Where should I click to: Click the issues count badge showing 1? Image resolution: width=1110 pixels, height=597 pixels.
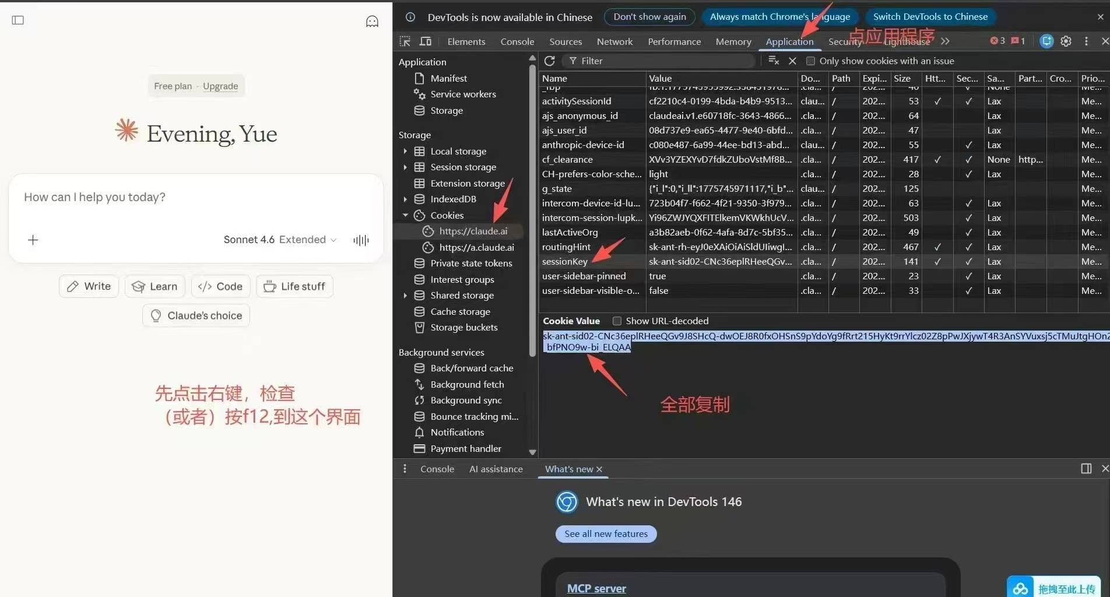point(1018,41)
